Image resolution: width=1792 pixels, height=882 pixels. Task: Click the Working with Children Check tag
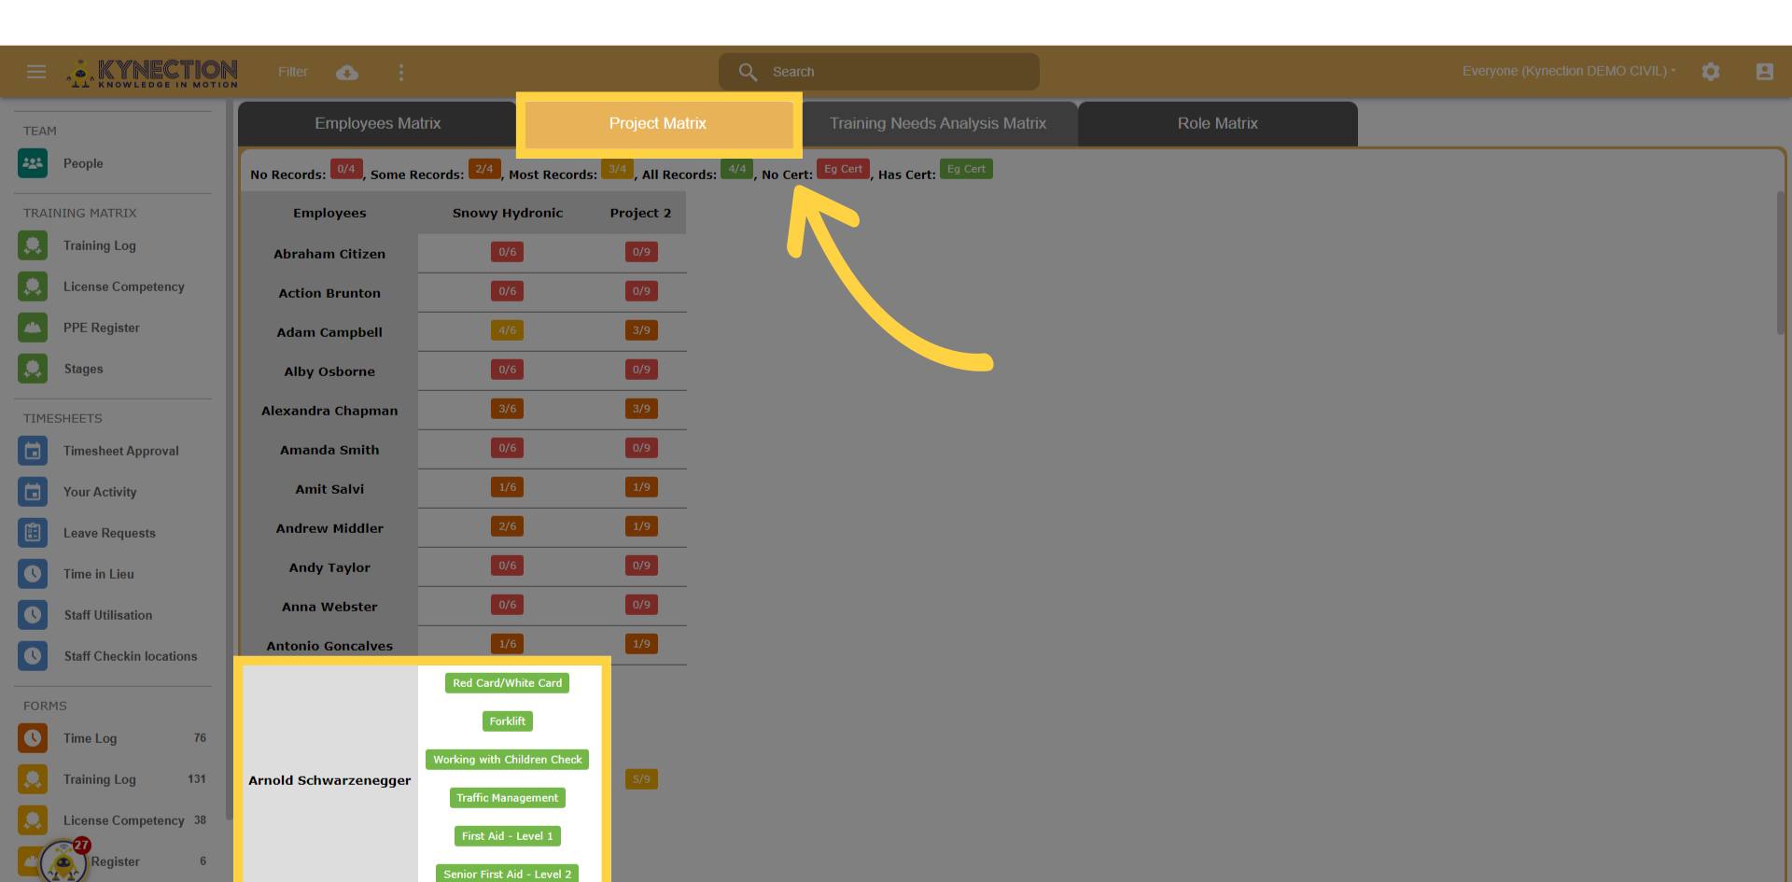[x=508, y=760]
